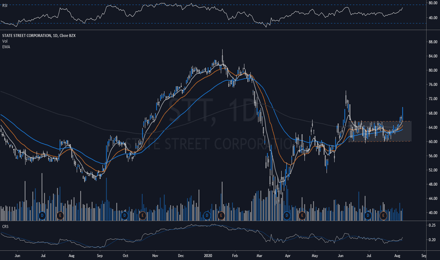440x260 pixels.
Task: Select the RSI indicator label
Action: [5, 6]
